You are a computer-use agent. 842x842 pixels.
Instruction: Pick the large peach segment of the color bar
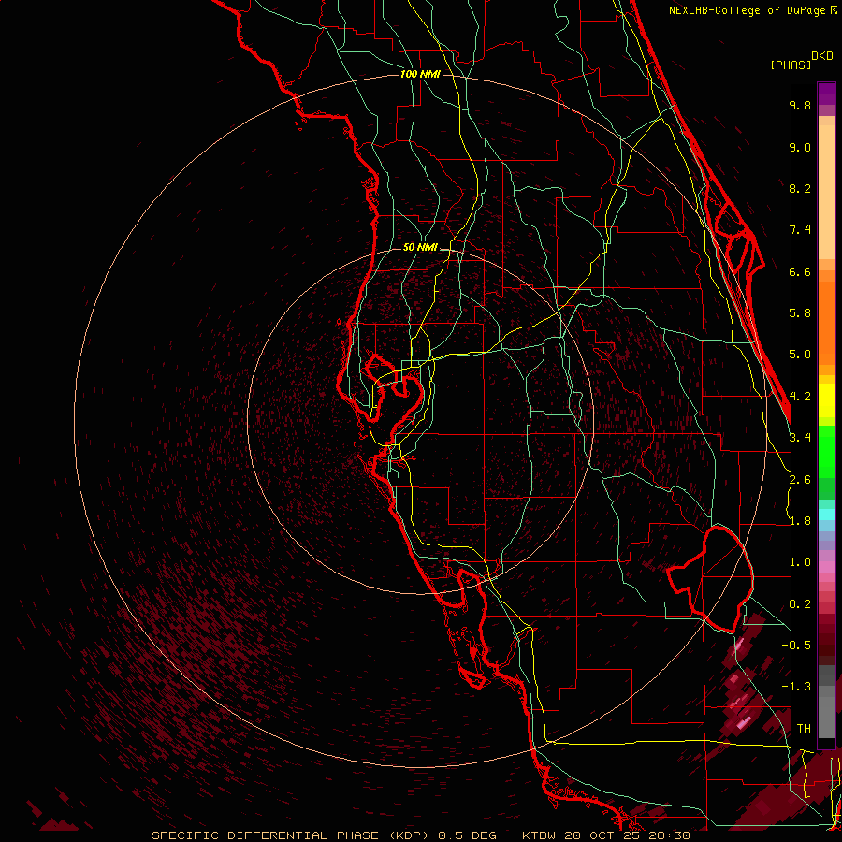(x=826, y=192)
